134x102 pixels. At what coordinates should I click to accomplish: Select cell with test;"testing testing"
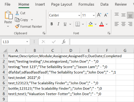tap(17, 61)
